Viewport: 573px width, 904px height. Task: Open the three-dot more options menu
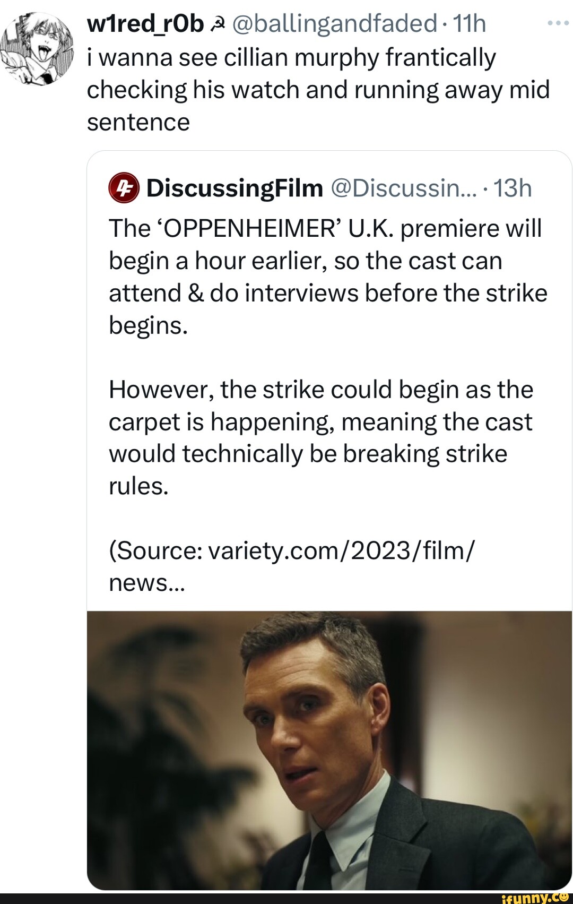[558, 24]
